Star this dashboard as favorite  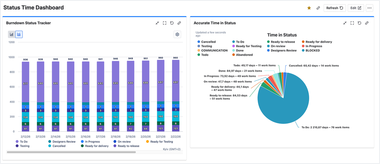[309, 8]
